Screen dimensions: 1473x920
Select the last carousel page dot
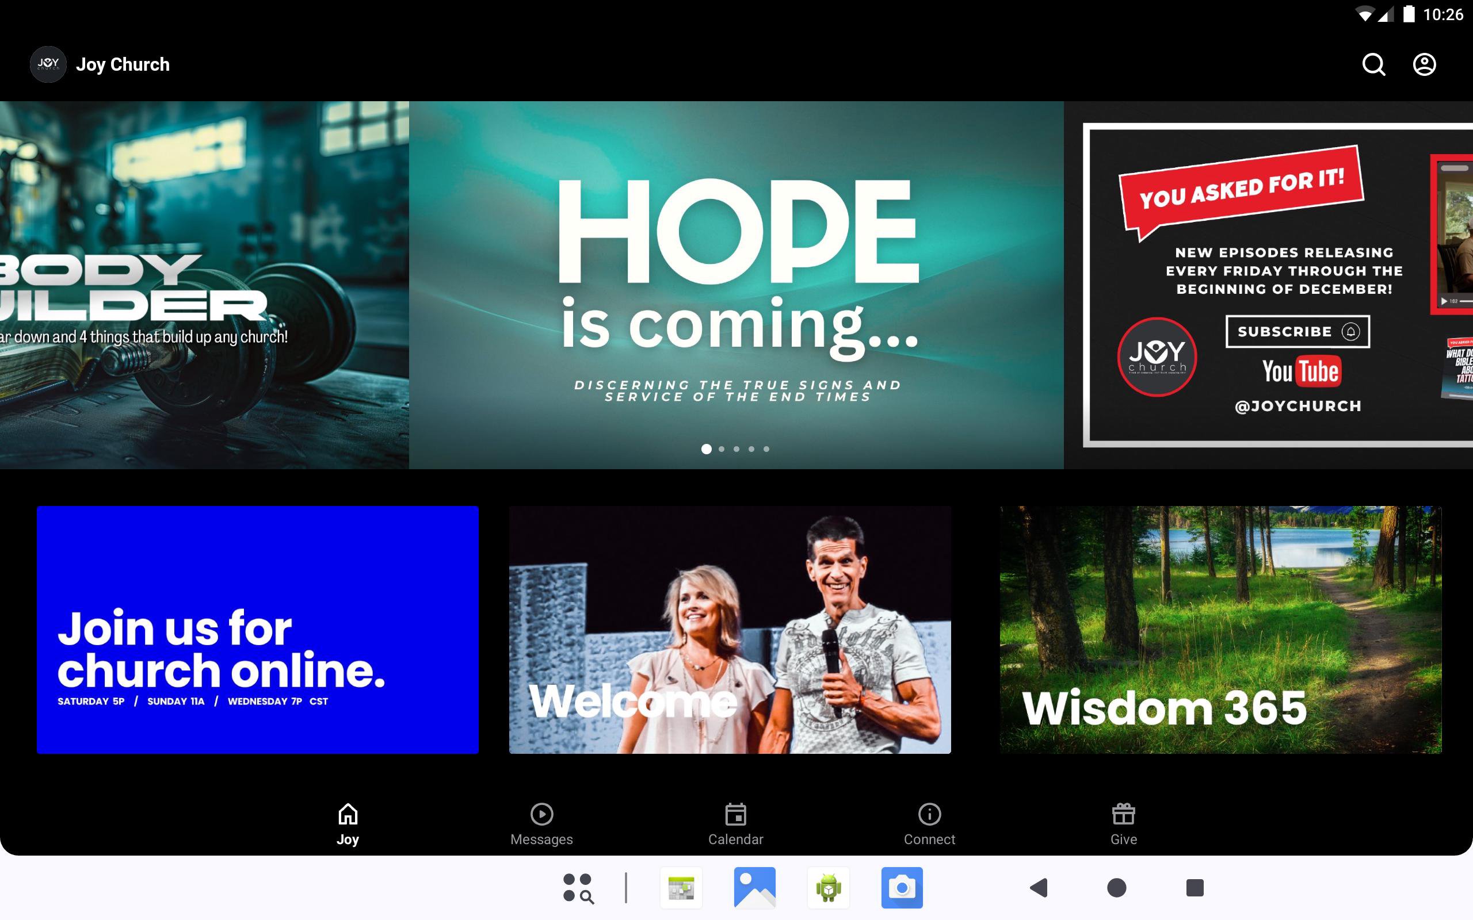coord(766,449)
